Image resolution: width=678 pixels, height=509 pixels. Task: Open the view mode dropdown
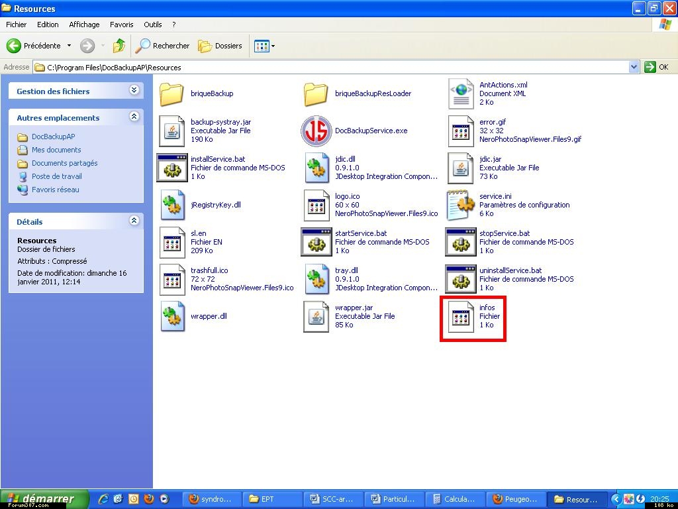[x=264, y=46]
